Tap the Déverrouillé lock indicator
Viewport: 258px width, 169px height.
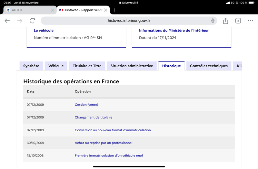[x=129, y=3]
